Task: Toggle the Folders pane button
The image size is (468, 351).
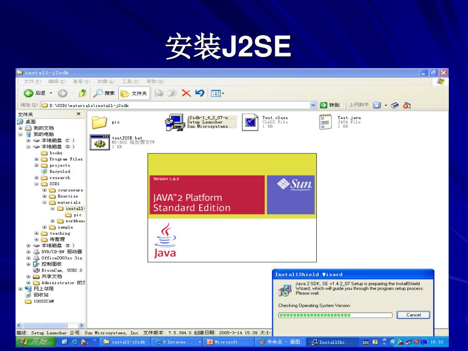Action: click(134, 93)
